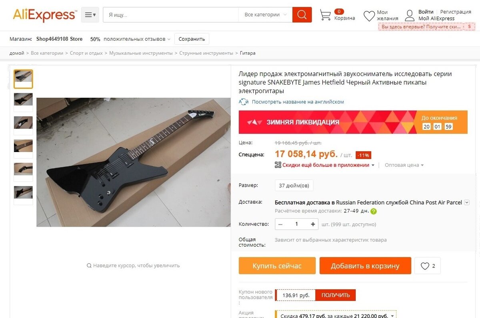Viewport: 480px width, 318px height.
Task: Expand the Все категории search dropdown
Action: [266, 15]
